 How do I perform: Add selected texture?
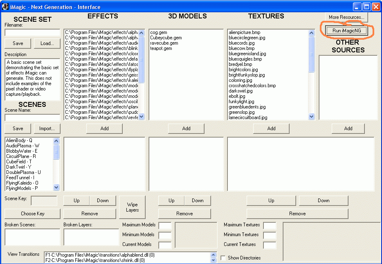pyautogui.click(x=271, y=129)
